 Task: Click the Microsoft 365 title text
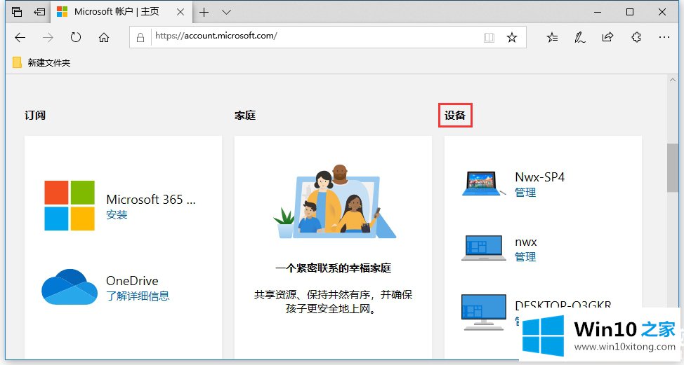pos(151,199)
